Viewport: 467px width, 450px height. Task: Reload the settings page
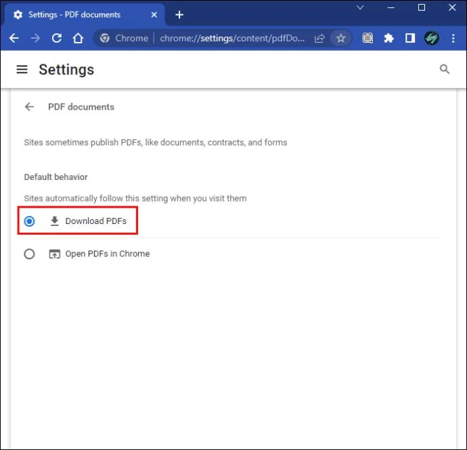click(x=57, y=38)
